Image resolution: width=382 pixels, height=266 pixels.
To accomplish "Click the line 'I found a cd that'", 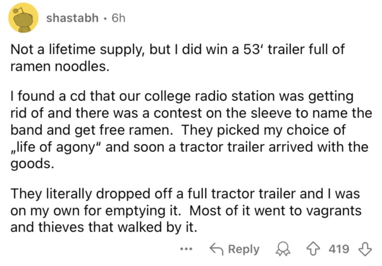I will [x=182, y=96].
